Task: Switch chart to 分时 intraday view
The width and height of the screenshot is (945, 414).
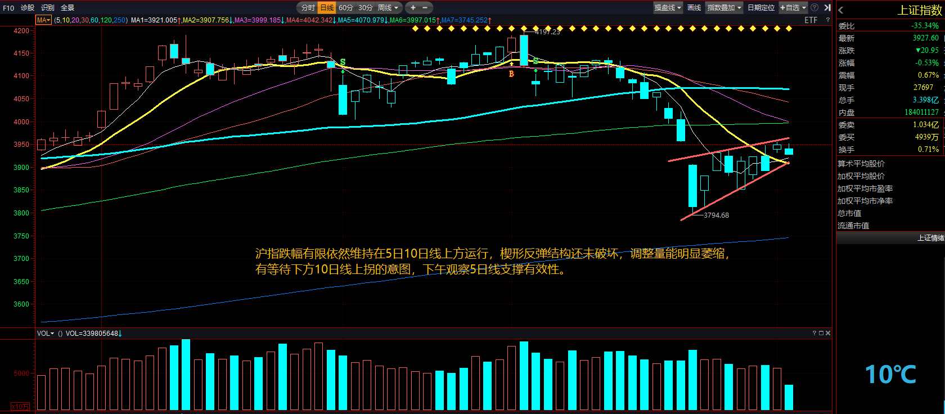Action: click(308, 7)
